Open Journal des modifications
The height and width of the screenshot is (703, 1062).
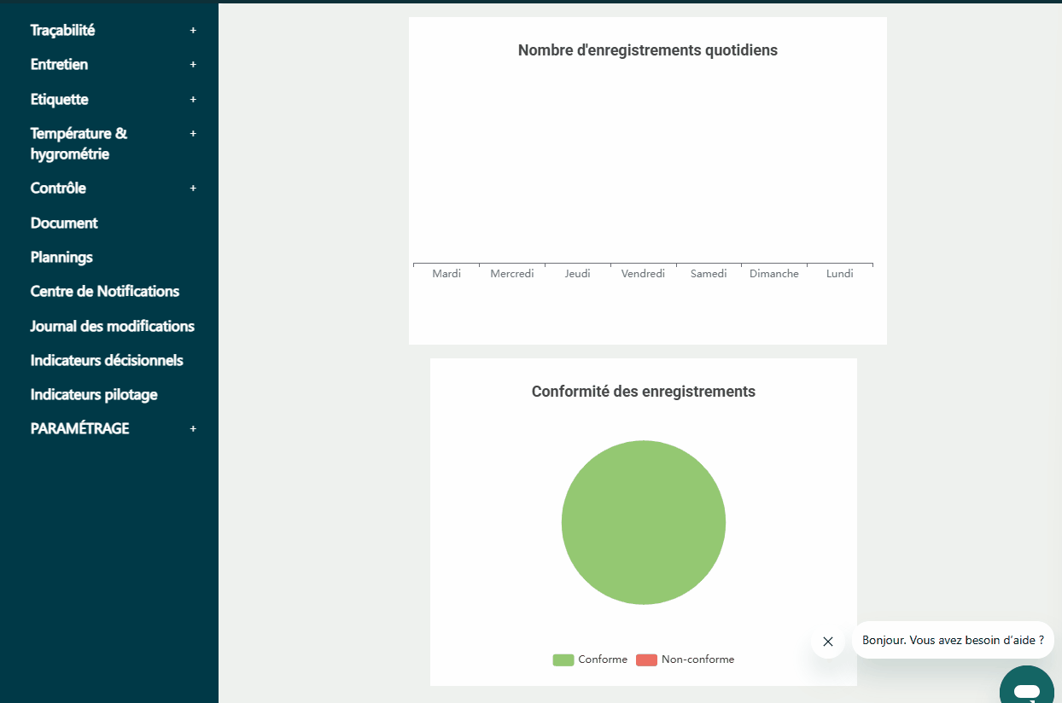[x=112, y=327]
